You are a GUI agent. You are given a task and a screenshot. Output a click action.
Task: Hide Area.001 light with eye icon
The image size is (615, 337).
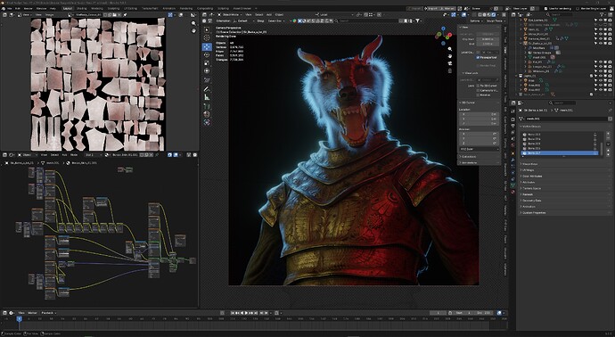(600, 85)
